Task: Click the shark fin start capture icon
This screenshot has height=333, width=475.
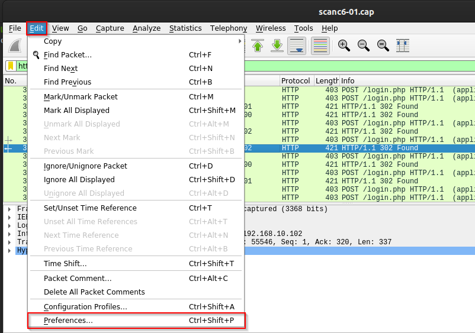Action: 15,46
